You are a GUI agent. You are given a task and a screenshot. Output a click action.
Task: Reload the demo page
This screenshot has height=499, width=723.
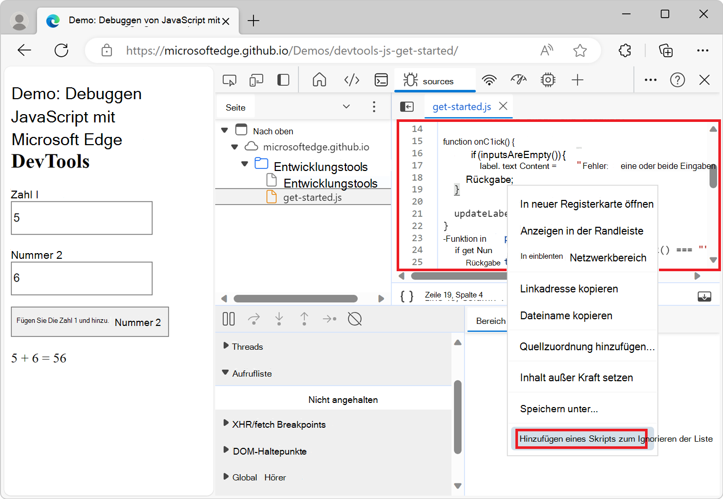[61, 50]
